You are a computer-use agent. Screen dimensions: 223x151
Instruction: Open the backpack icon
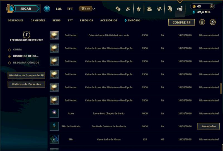[x=149, y=9]
